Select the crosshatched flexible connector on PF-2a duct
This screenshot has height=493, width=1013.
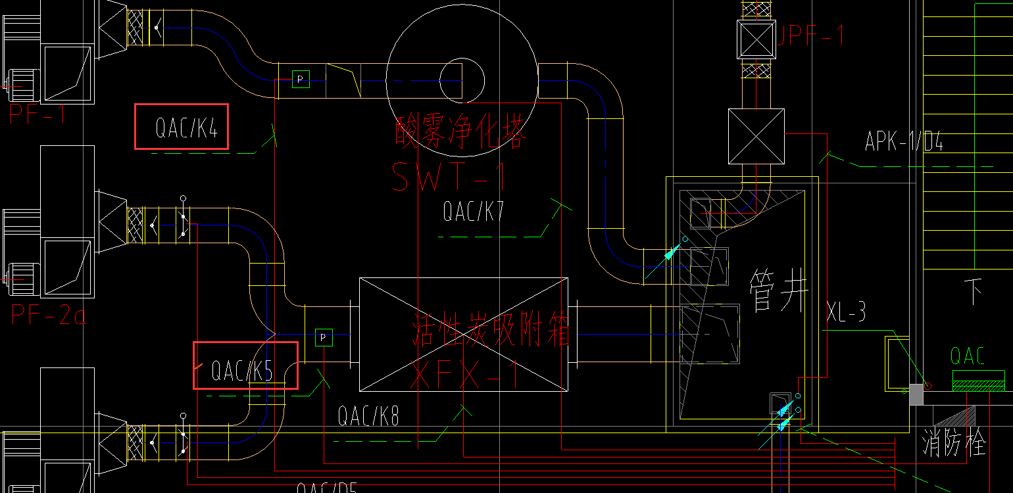[x=135, y=225]
